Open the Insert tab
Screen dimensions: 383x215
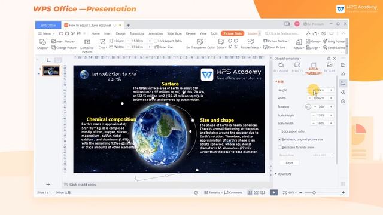click(x=108, y=33)
